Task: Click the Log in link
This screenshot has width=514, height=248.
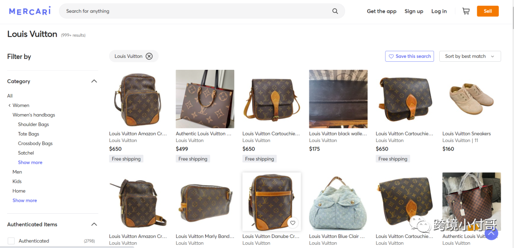Action: pos(439,11)
